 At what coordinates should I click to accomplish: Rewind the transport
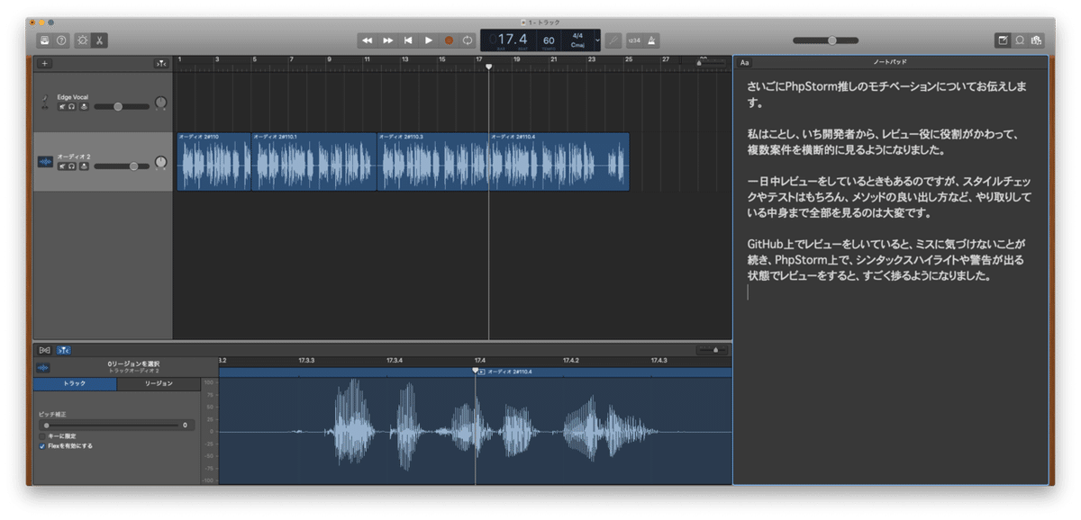tap(368, 40)
